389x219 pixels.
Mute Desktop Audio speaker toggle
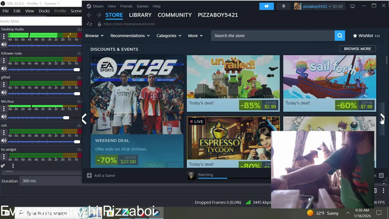(4, 45)
